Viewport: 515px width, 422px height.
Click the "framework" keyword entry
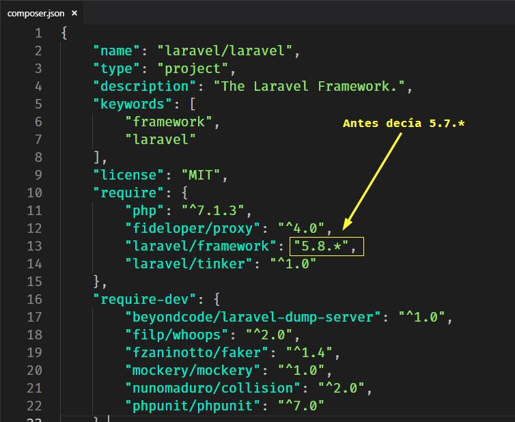coord(169,122)
